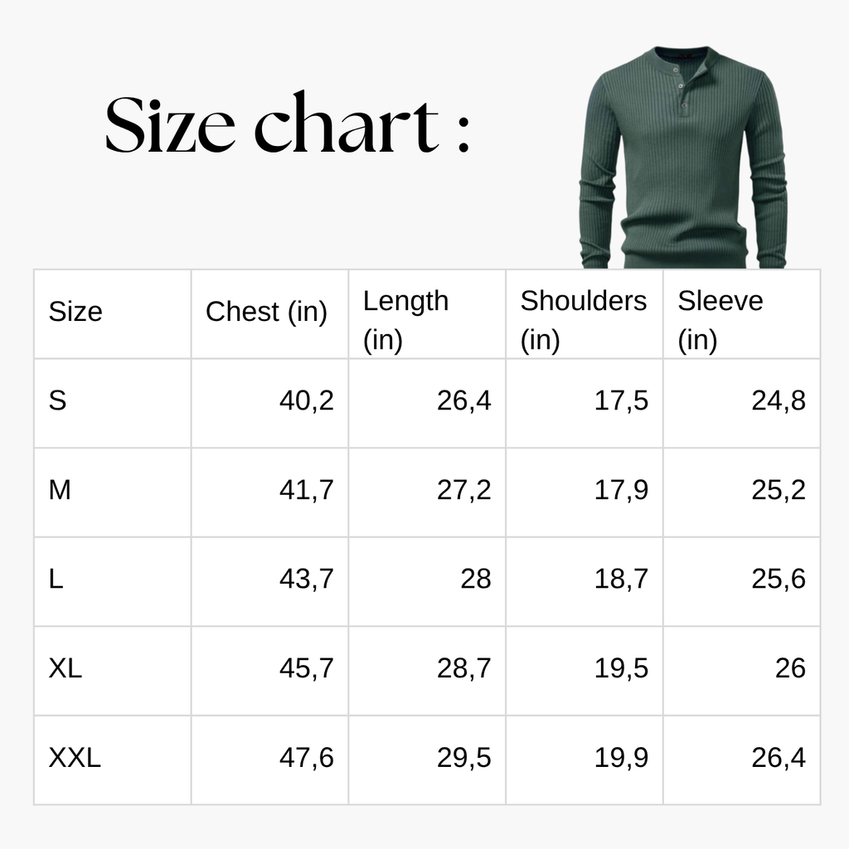Select the 47,6 chest value cell

tap(269, 759)
